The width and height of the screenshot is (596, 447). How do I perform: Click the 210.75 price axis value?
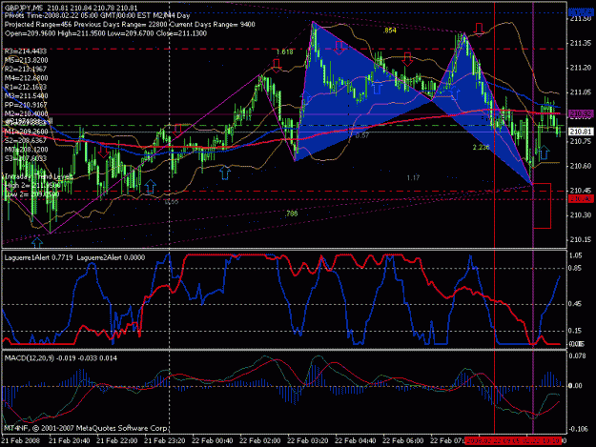581,141
